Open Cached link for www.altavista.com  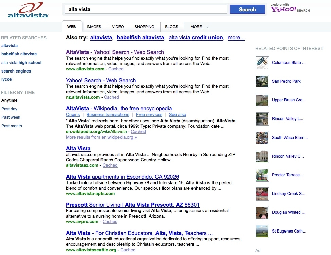tap(116, 69)
